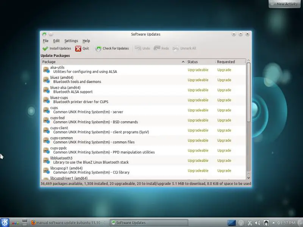The image size is (303, 227).
Task: Click the Quit button label
Action: click(86, 49)
